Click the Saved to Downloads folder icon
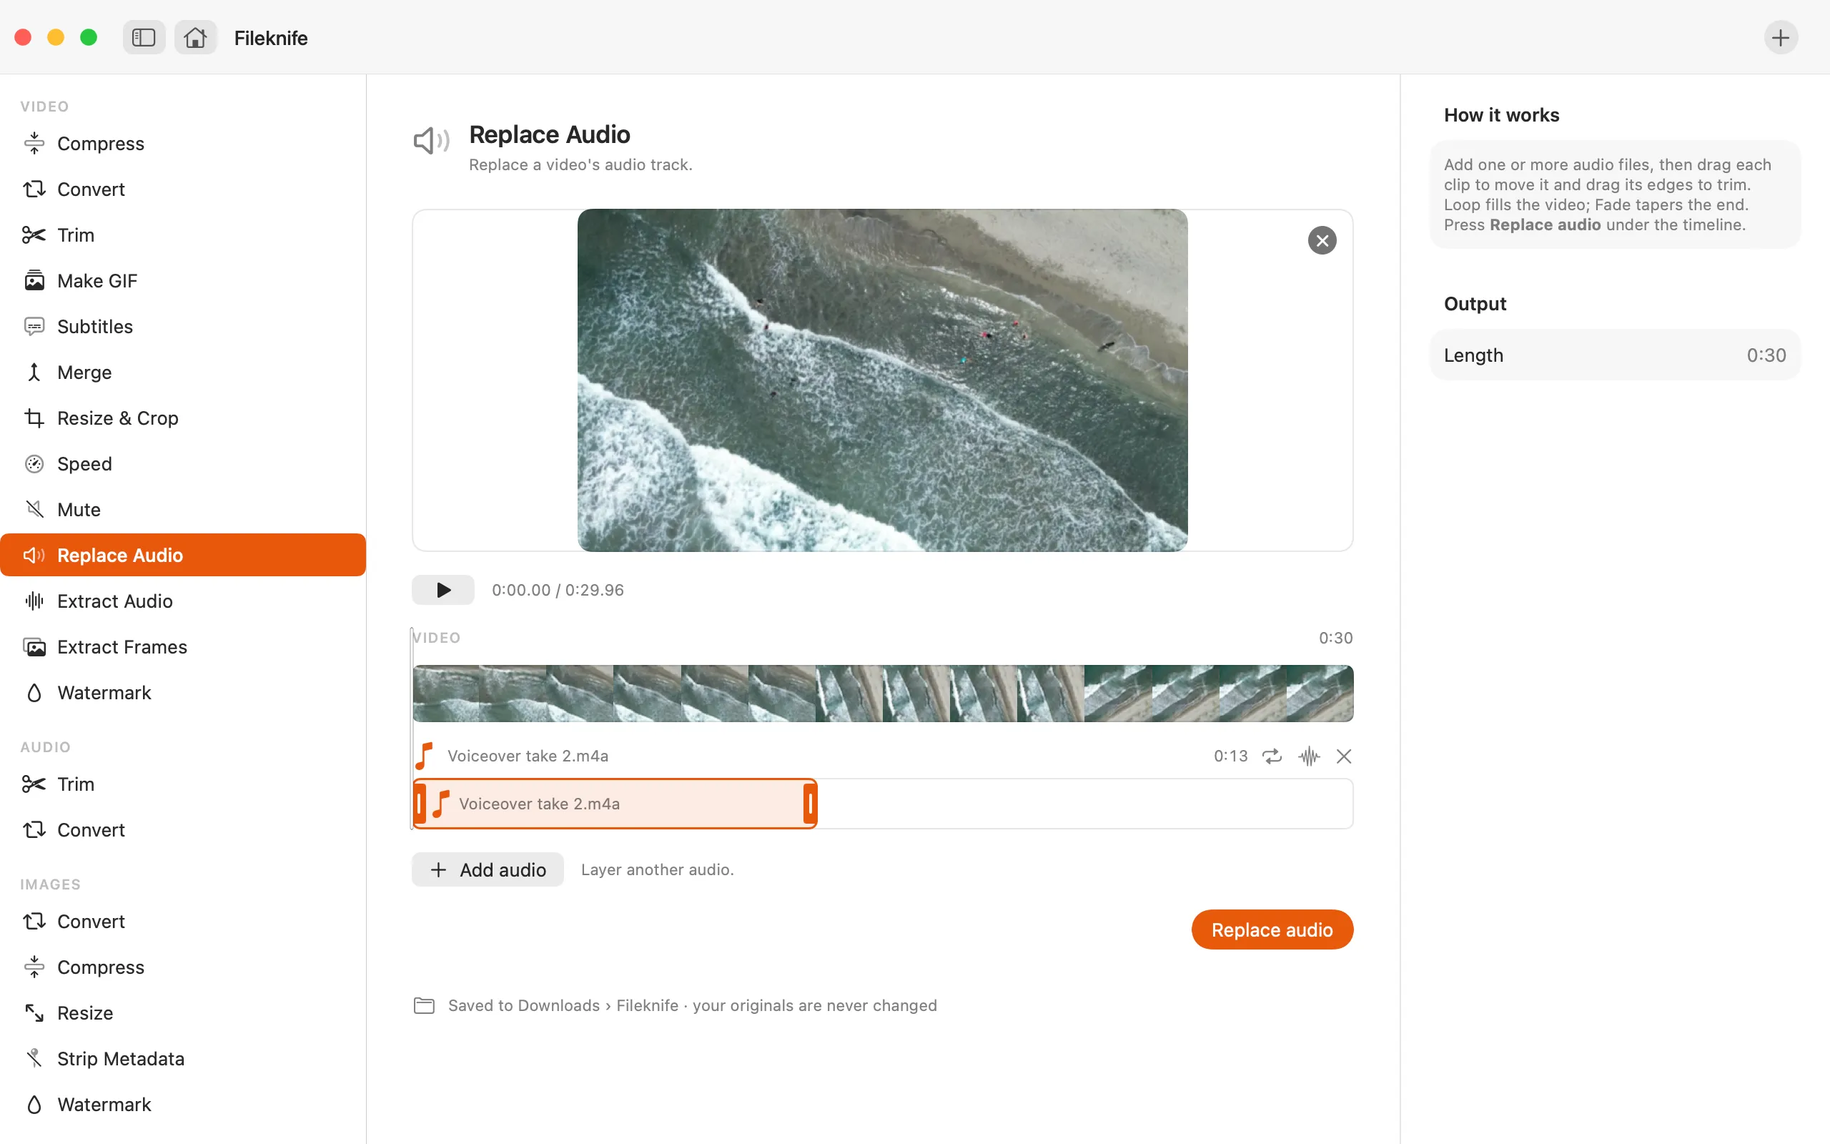This screenshot has height=1144, width=1830. click(x=424, y=1005)
